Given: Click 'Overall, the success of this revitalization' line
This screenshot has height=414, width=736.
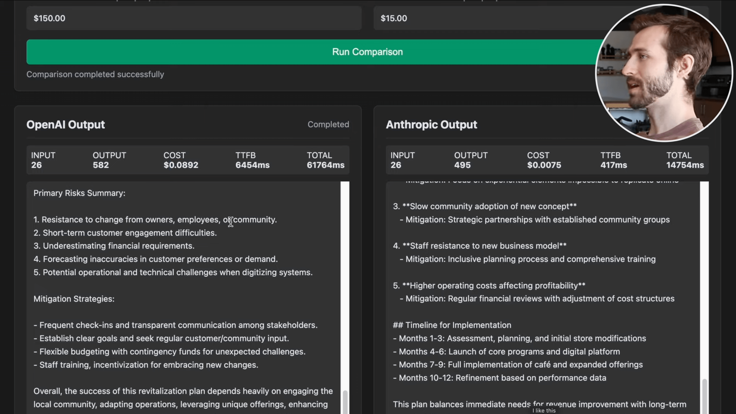Looking at the screenshot, I should point(183,391).
